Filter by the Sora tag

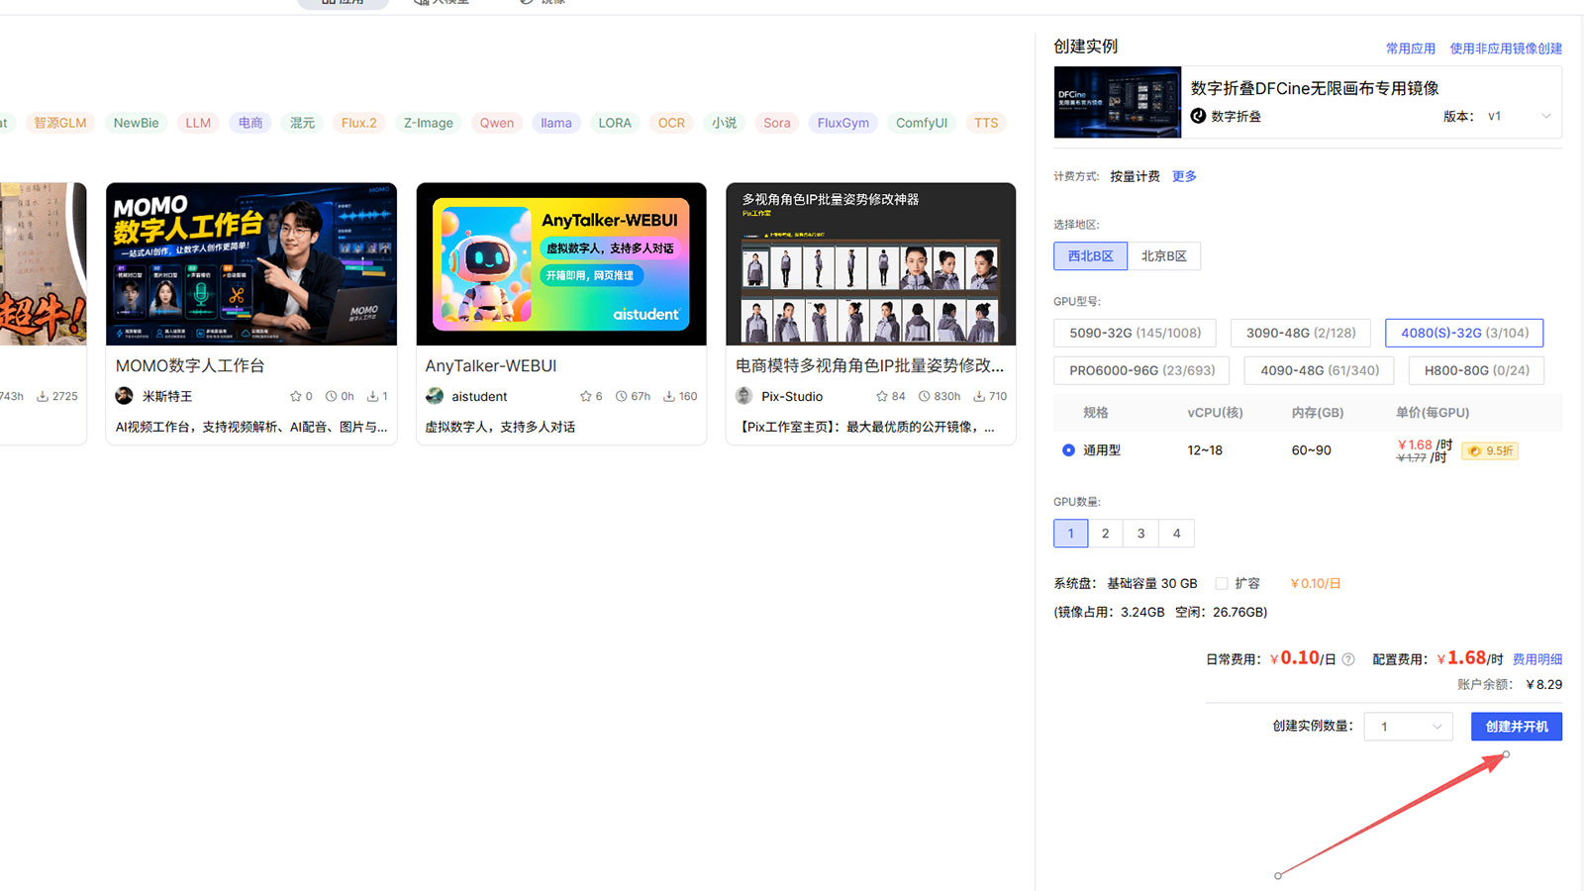point(777,123)
